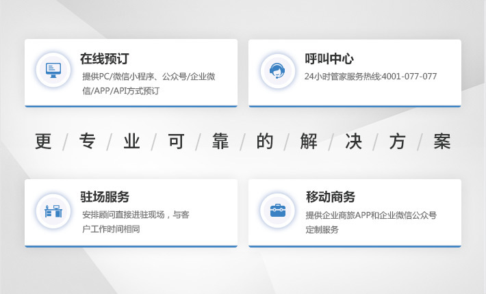Click the character 专 in the slogan
This screenshot has height=294, width=486.
87,141
